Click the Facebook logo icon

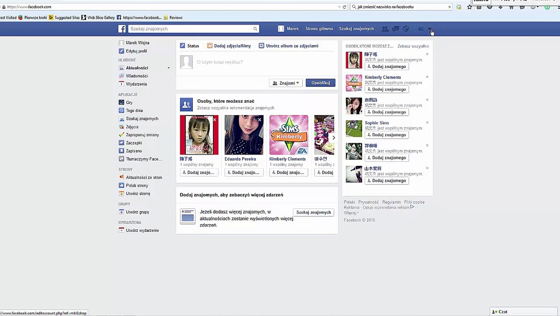(x=122, y=29)
